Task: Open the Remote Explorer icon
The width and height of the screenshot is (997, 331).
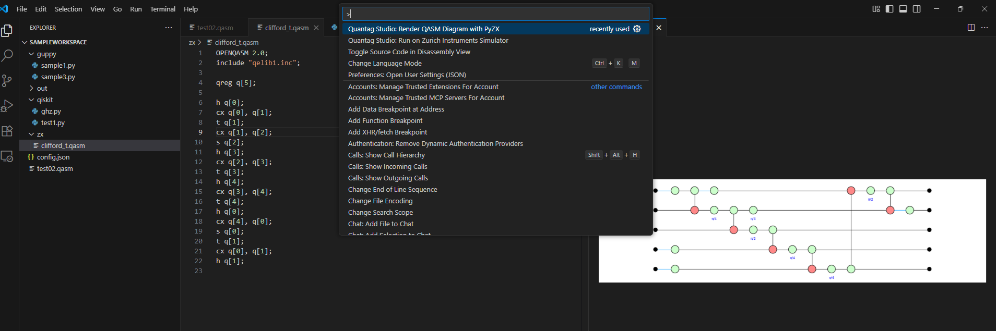Action: click(x=7, y=156)
